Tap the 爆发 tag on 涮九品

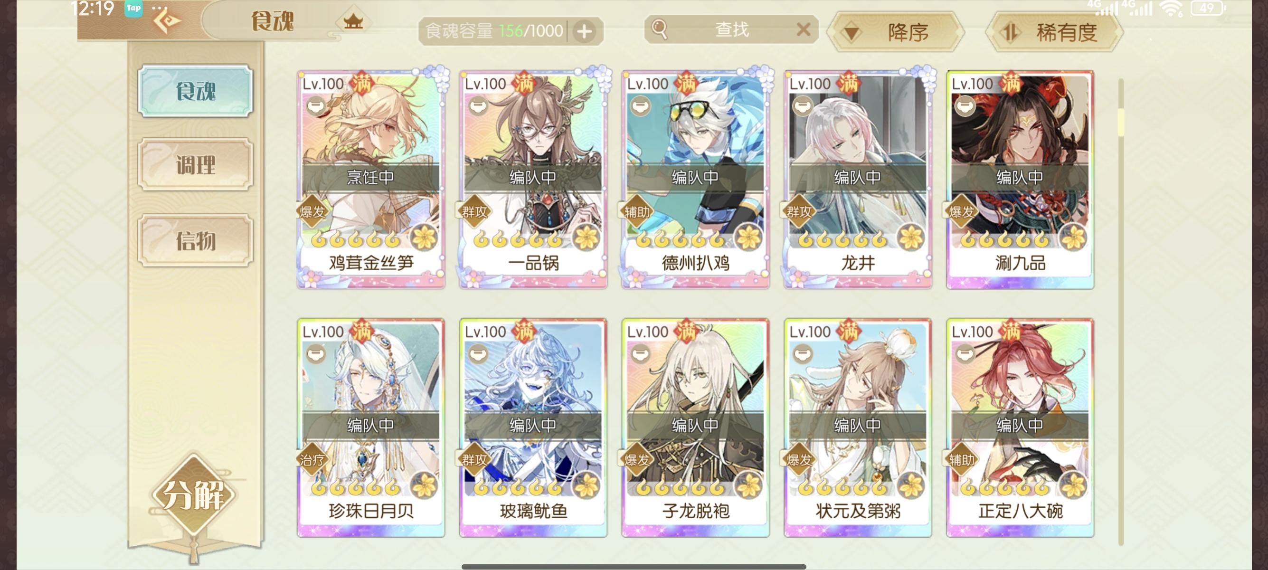pyautogui.click(x=961, y=212)
